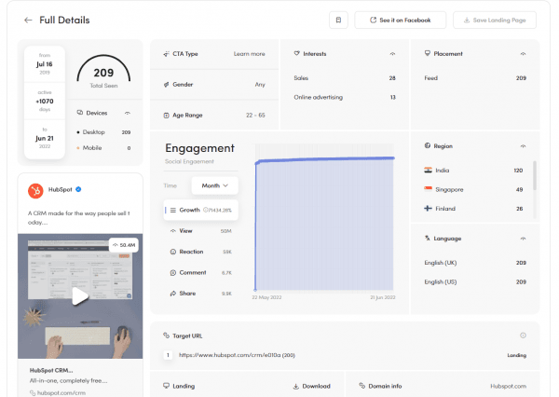Image resolution: width=559 pixels, height=397 pixels.
Task: Click the Interests heart icon
Action: point(296,53)
